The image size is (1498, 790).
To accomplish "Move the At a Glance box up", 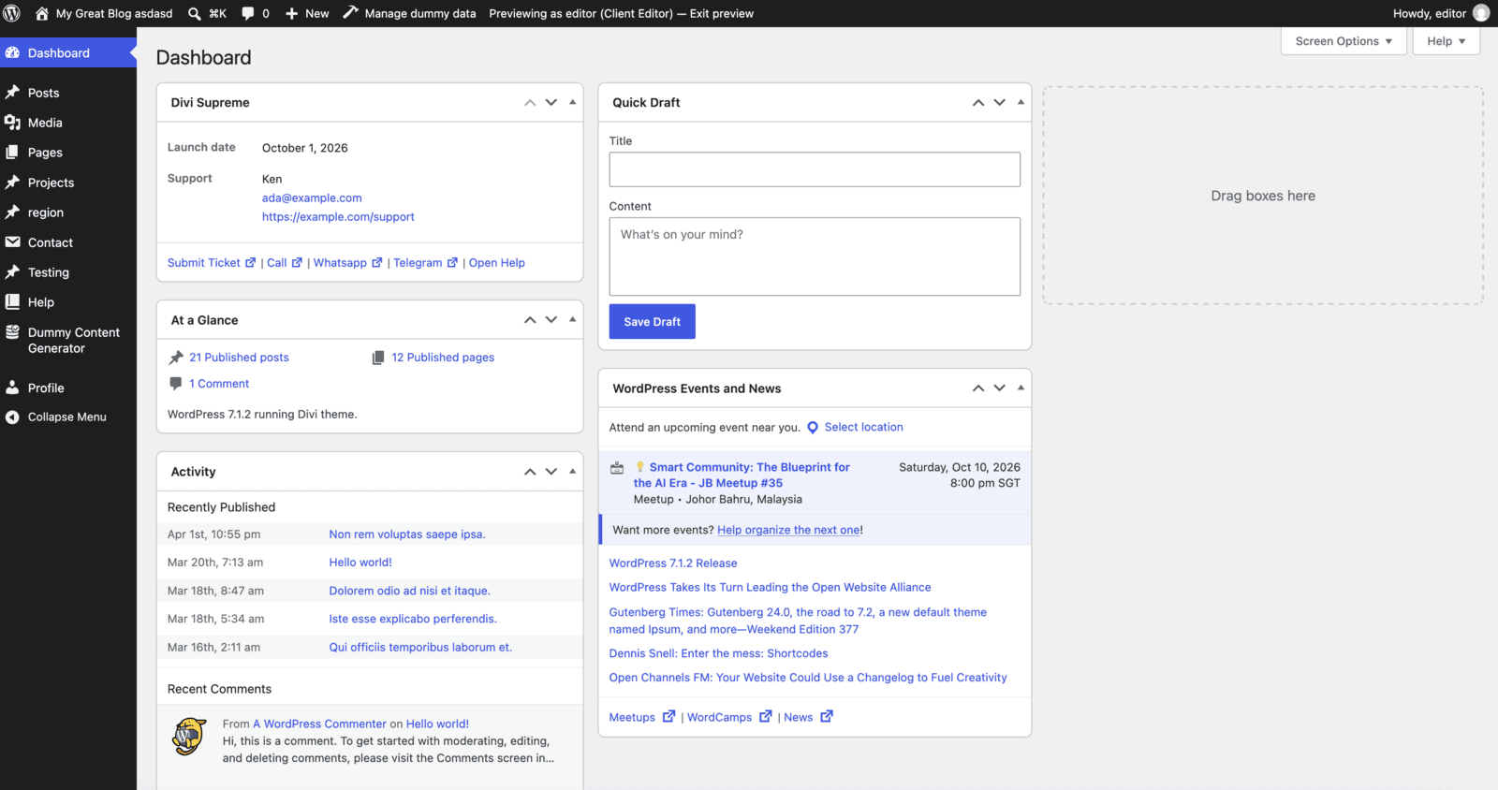I will tap(530, 319).
